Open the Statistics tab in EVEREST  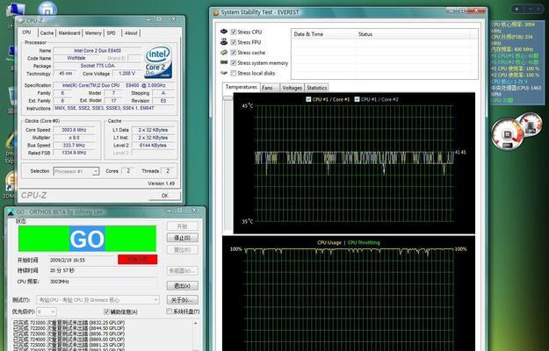tap(317, 88)
